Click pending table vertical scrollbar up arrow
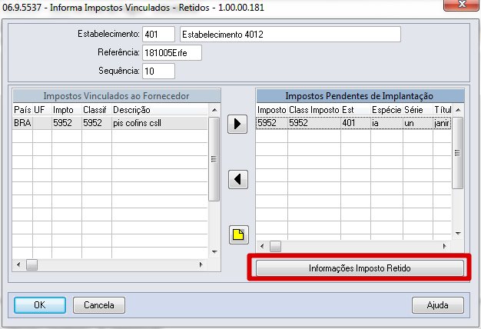 (x=458, y=110)
